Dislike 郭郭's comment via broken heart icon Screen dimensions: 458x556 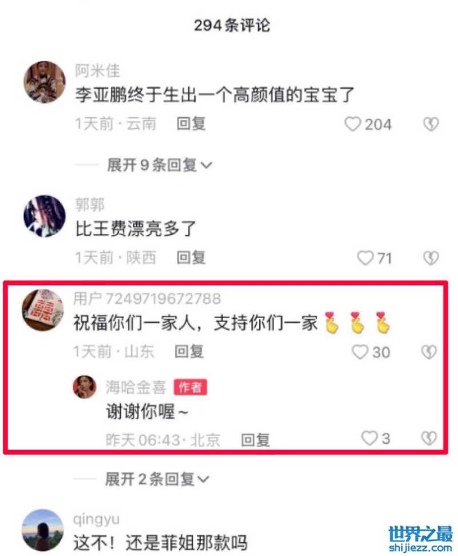click(431, 258)
